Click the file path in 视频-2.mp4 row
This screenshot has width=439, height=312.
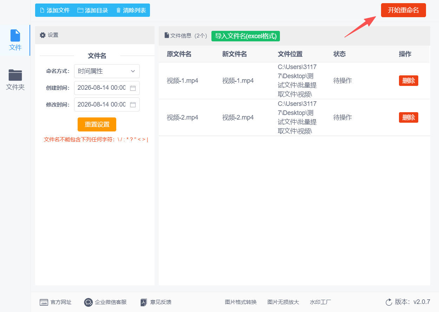coord(297,117)
